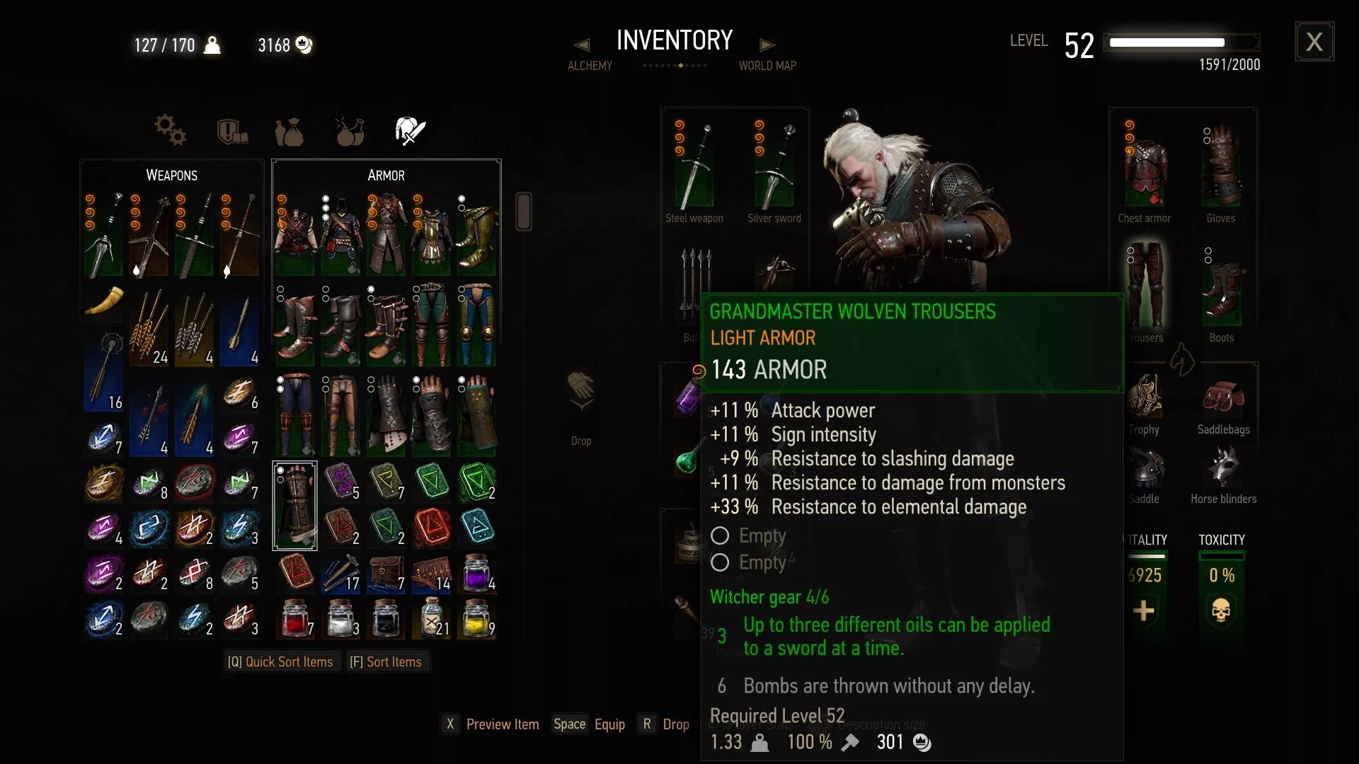Go to next World Map arrow
The width and height of the screenshot is (1359, 764).
click(767, 45)
